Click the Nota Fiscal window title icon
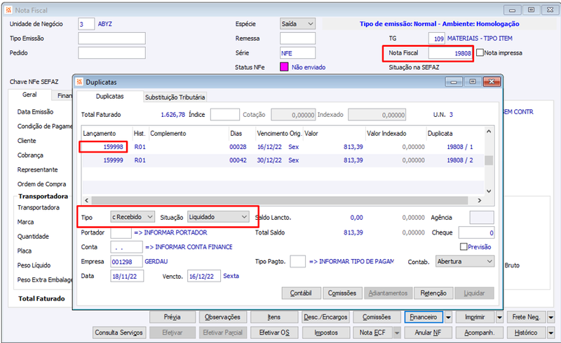 [x=8, y=10]
